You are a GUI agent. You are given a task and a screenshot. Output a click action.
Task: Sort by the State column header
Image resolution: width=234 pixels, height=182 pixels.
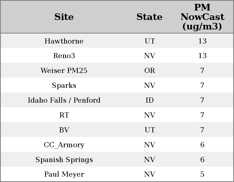[149, 17]
